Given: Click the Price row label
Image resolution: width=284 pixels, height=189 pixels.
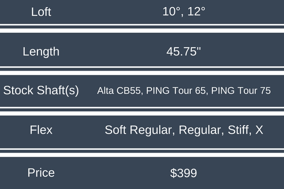Looking at the screenshot, I should pyautogui.click(x=41, y=173).
